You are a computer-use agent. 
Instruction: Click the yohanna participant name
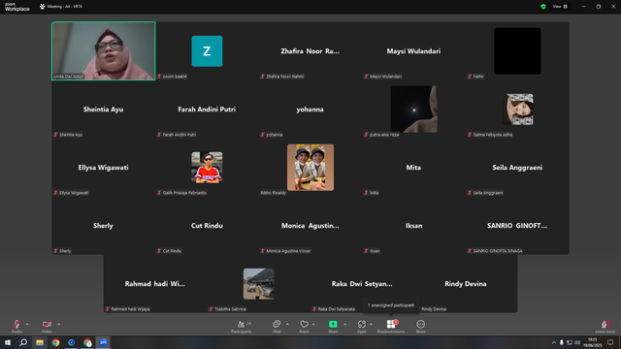pos(310,110)
